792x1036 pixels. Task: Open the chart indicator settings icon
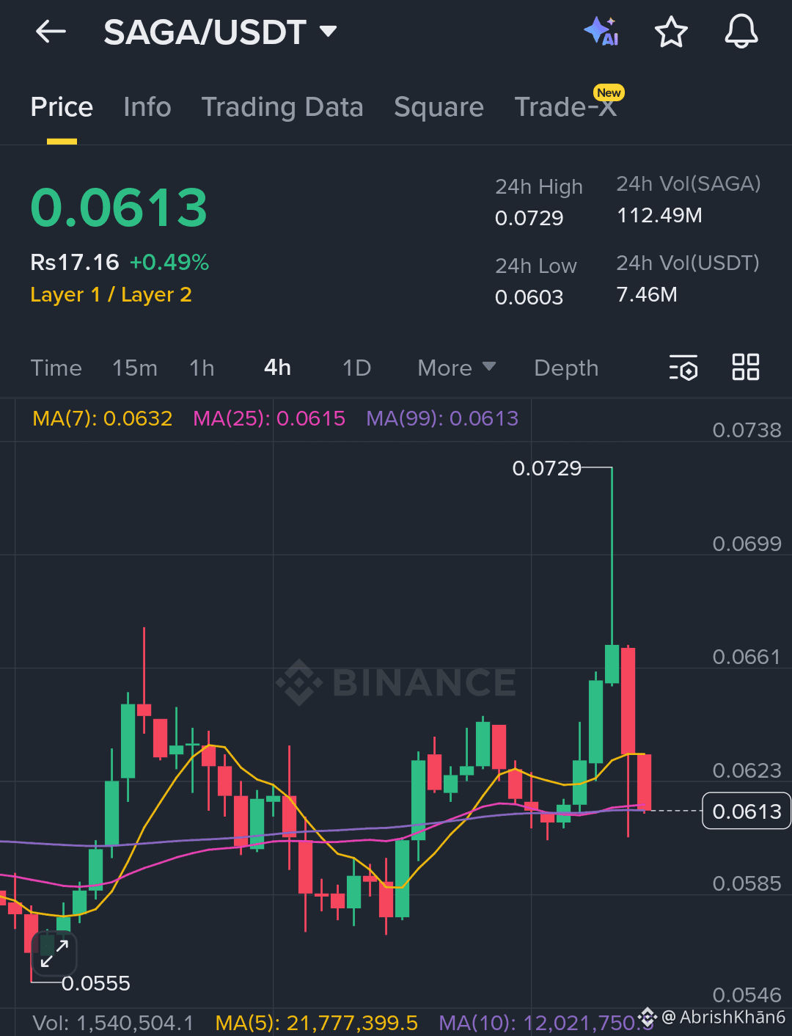683,368
